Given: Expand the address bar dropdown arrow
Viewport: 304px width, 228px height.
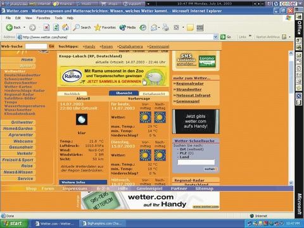Looking at the screenshot, I should (215, 37).
